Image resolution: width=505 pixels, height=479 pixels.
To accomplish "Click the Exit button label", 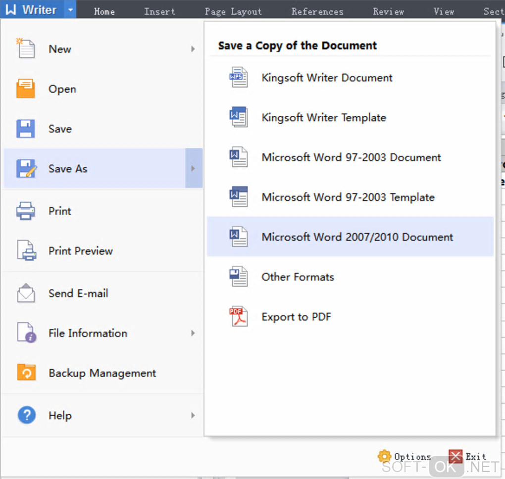I will pos(476,456).
